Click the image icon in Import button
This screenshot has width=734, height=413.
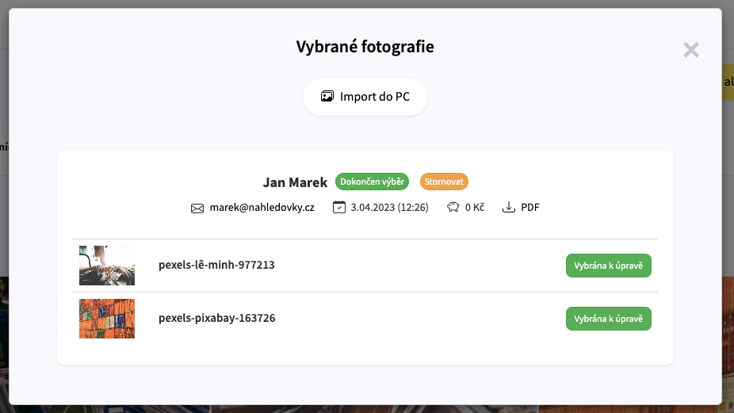tap(327, 97)
